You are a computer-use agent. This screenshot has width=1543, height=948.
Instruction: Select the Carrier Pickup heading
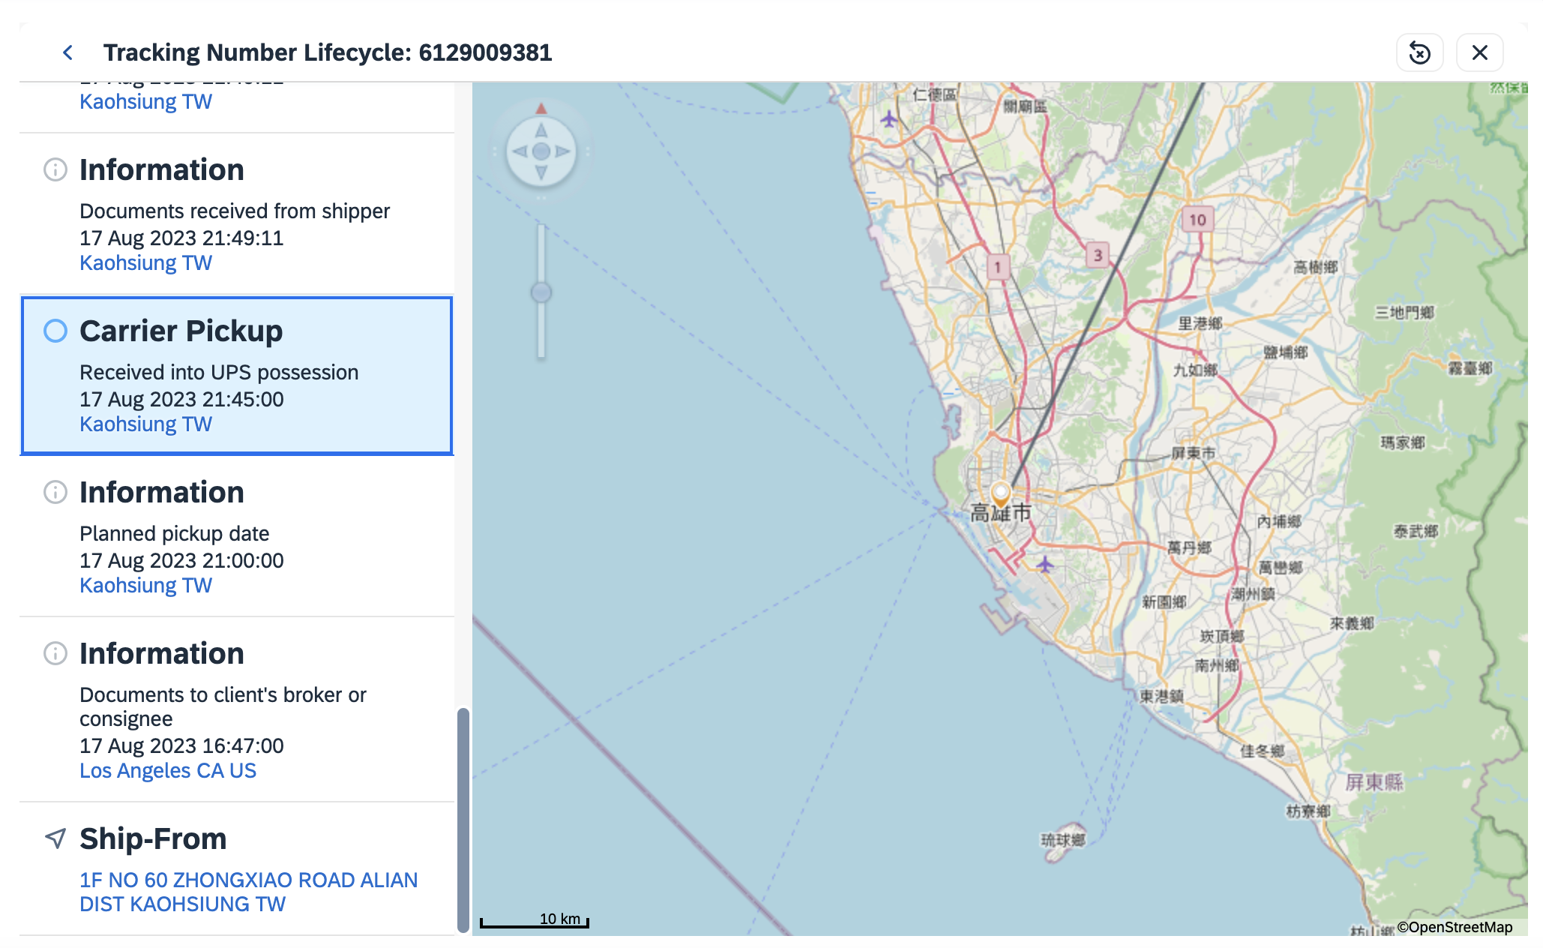coord(181,331)
